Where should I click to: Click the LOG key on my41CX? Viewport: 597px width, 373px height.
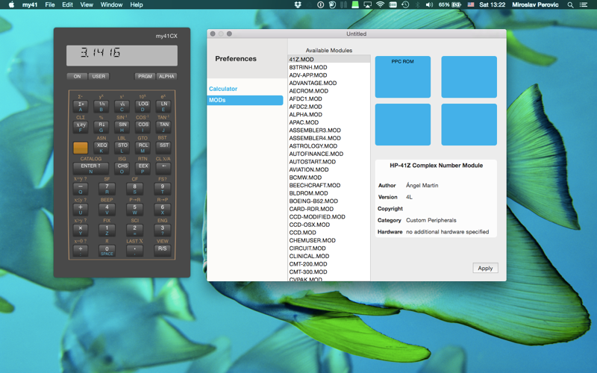click(x=143, y=106)
